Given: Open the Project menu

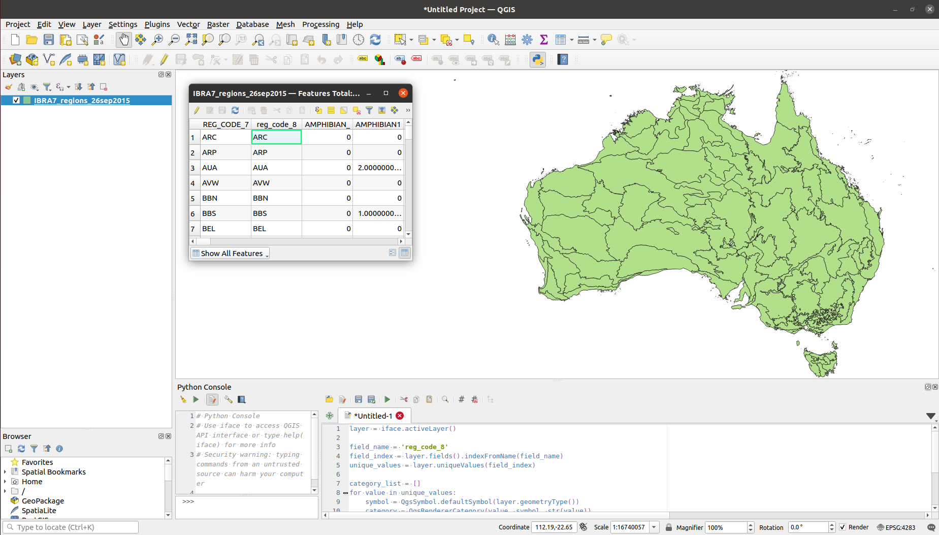Looking at the screenshot, I should tap(18, 24).
